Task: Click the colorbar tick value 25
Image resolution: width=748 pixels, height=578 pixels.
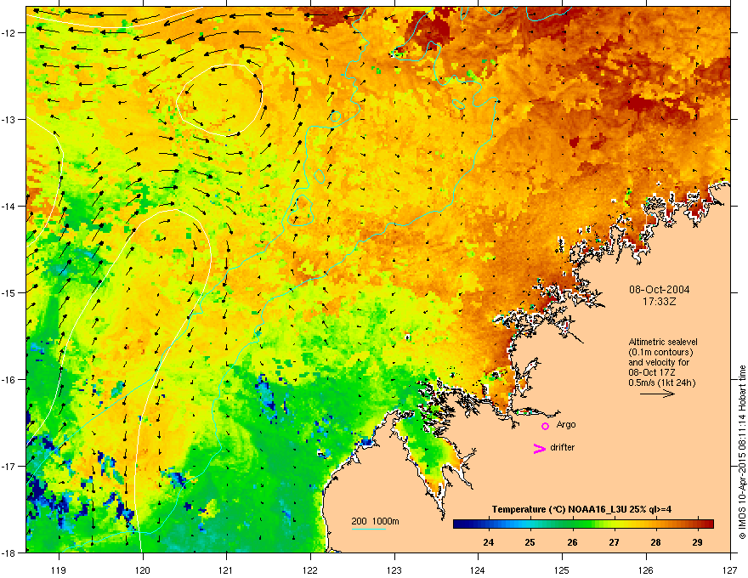Action: pos(530,542)
